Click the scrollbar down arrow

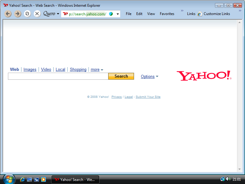click(x=239, y=169)
